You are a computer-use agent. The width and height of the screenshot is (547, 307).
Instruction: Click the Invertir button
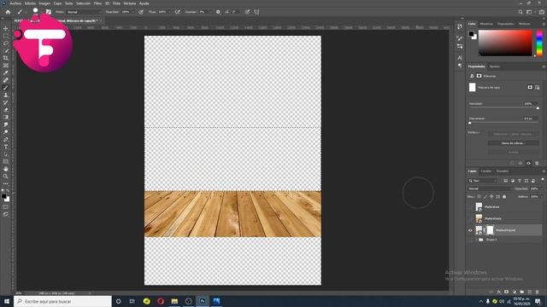click(x=513, y=152)
